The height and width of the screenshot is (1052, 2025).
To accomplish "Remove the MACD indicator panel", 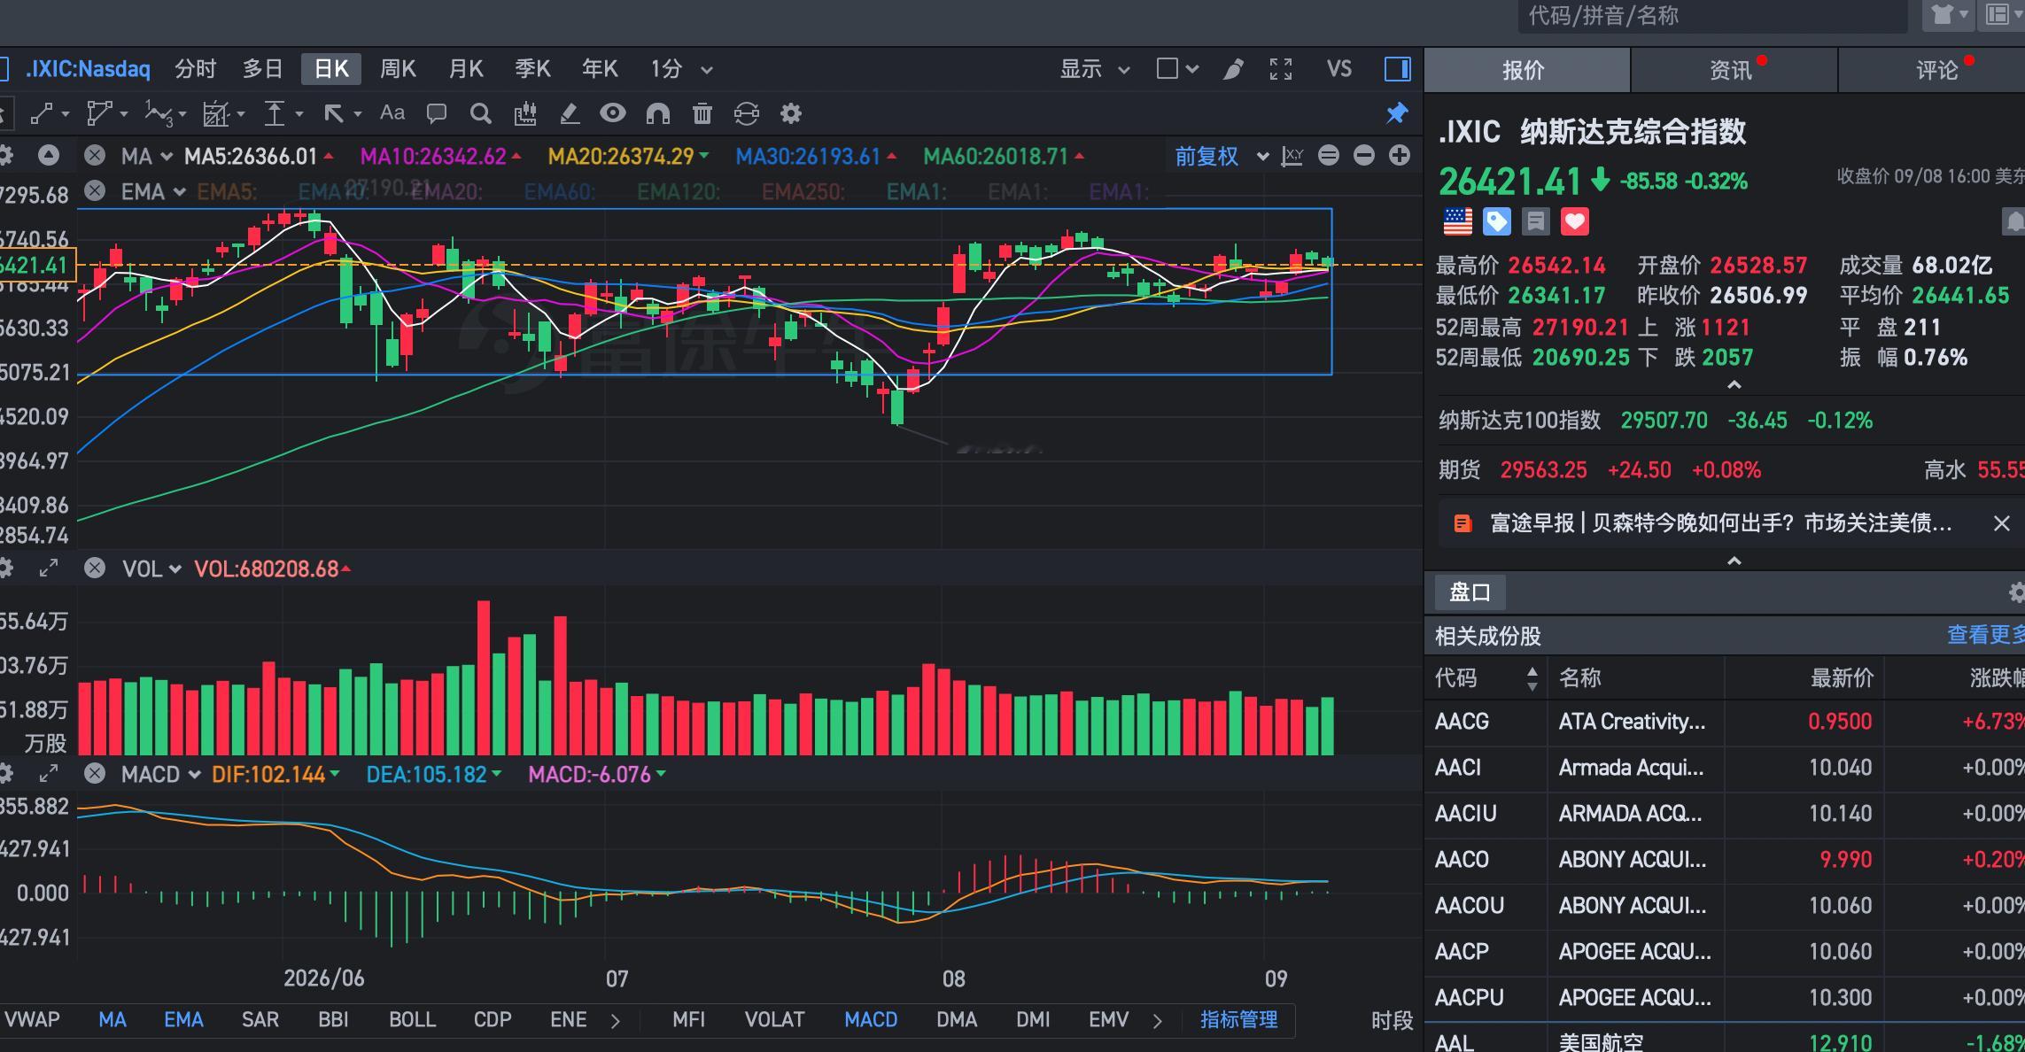I will click(x=95, y=774).
